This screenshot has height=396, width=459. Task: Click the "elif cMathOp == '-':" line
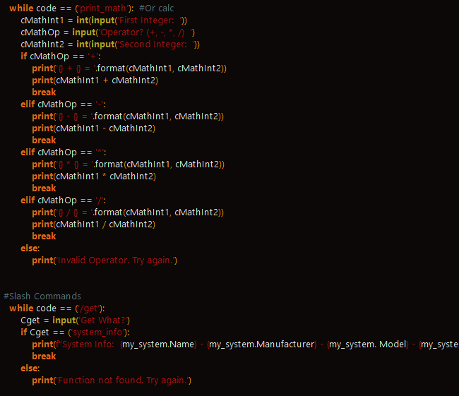(x=64, y=104)
